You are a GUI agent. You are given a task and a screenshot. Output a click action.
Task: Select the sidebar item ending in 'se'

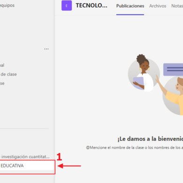click(2, 84)
